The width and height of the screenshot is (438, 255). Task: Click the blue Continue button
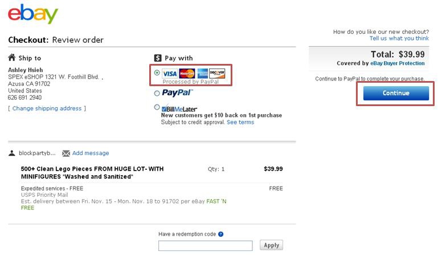click(x=396, y=93)
